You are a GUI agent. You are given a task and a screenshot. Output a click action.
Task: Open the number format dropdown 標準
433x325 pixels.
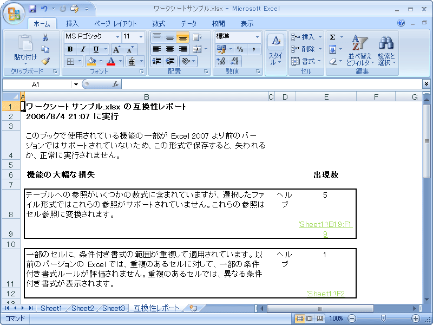click(x=258, y=37)
